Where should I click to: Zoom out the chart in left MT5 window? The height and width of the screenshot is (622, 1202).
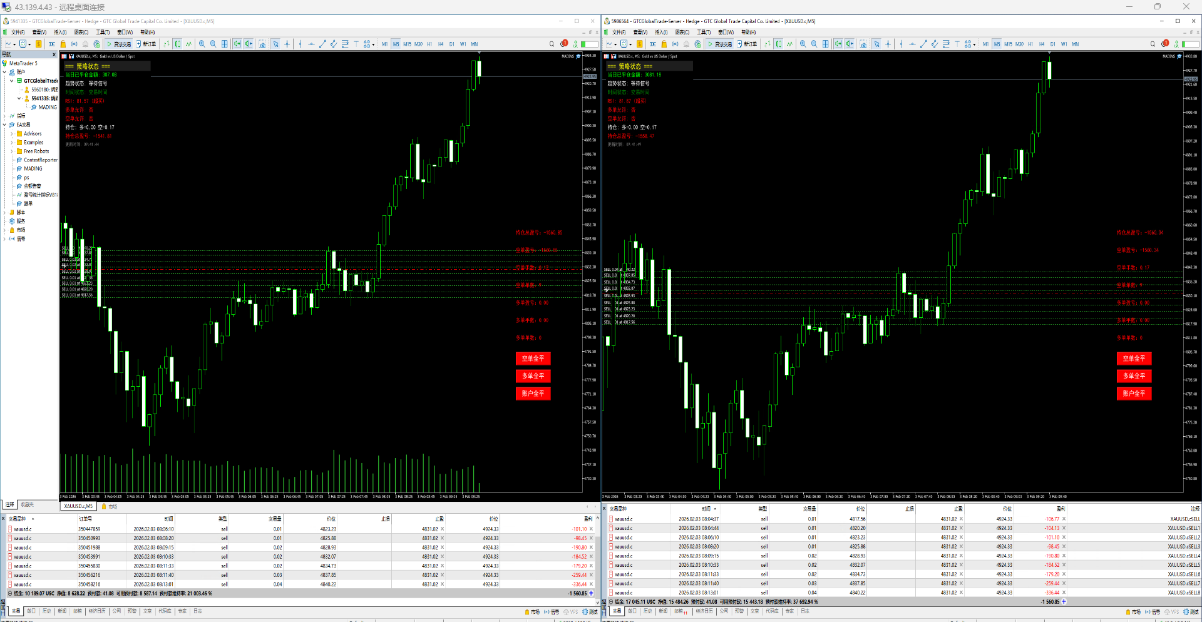pyautogui.click(x=213, y=44)
